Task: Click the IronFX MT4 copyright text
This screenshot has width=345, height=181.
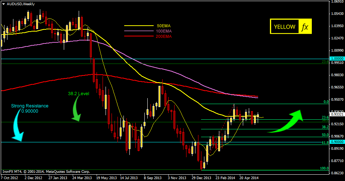Action: [x=46, y=172]
